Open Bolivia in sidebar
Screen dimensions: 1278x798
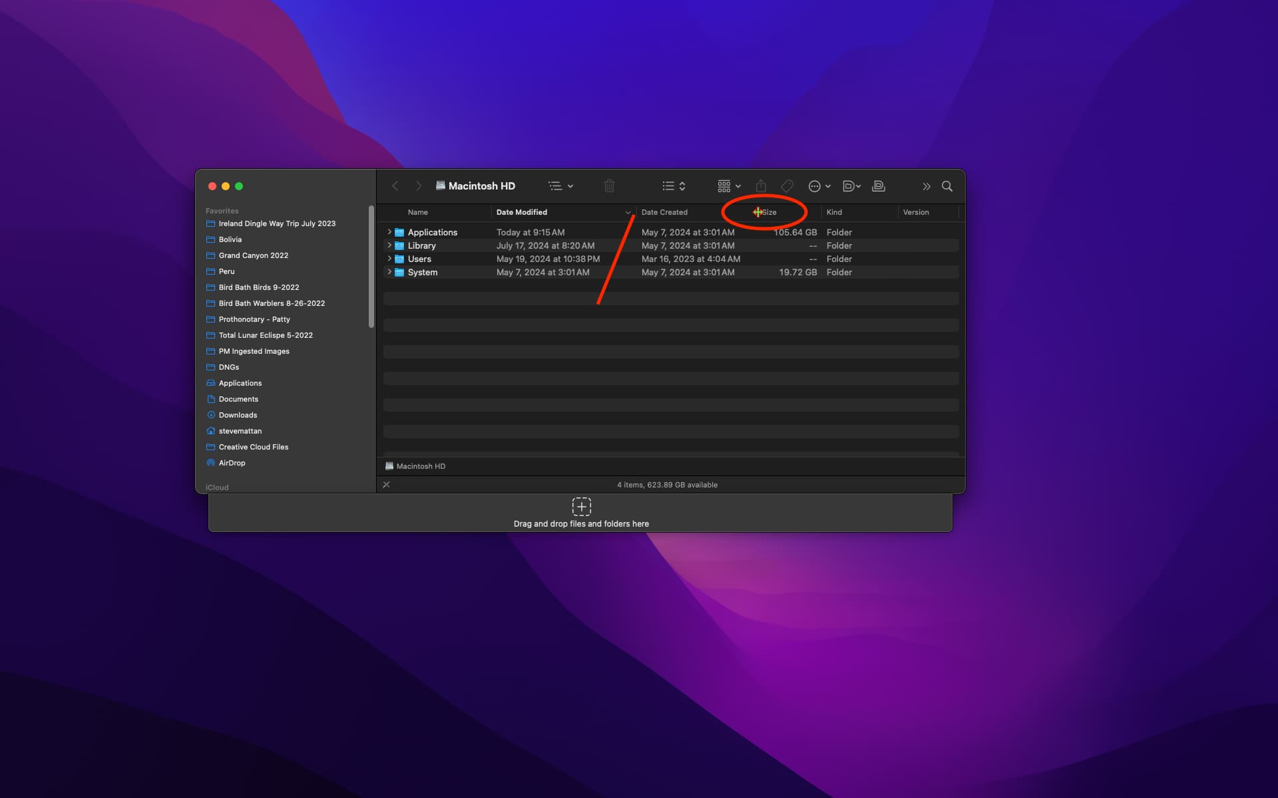[x=230, y=239]
